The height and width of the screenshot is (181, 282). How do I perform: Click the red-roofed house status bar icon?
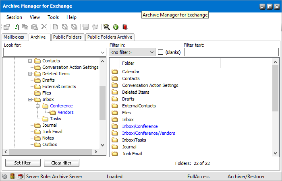click(21, 176)
